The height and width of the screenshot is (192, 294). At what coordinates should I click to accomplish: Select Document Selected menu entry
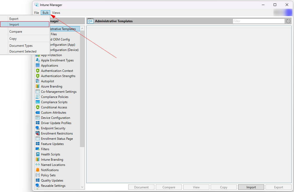point(25,51)
